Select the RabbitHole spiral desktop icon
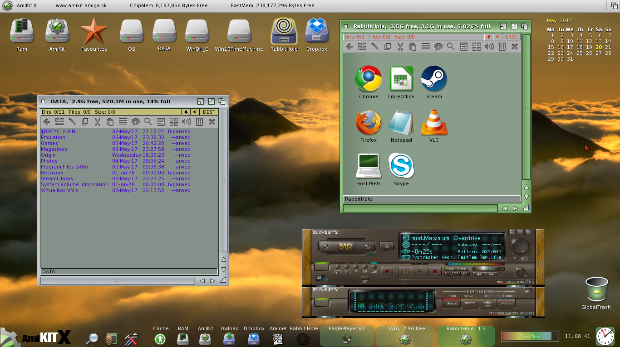 (284, 31)
